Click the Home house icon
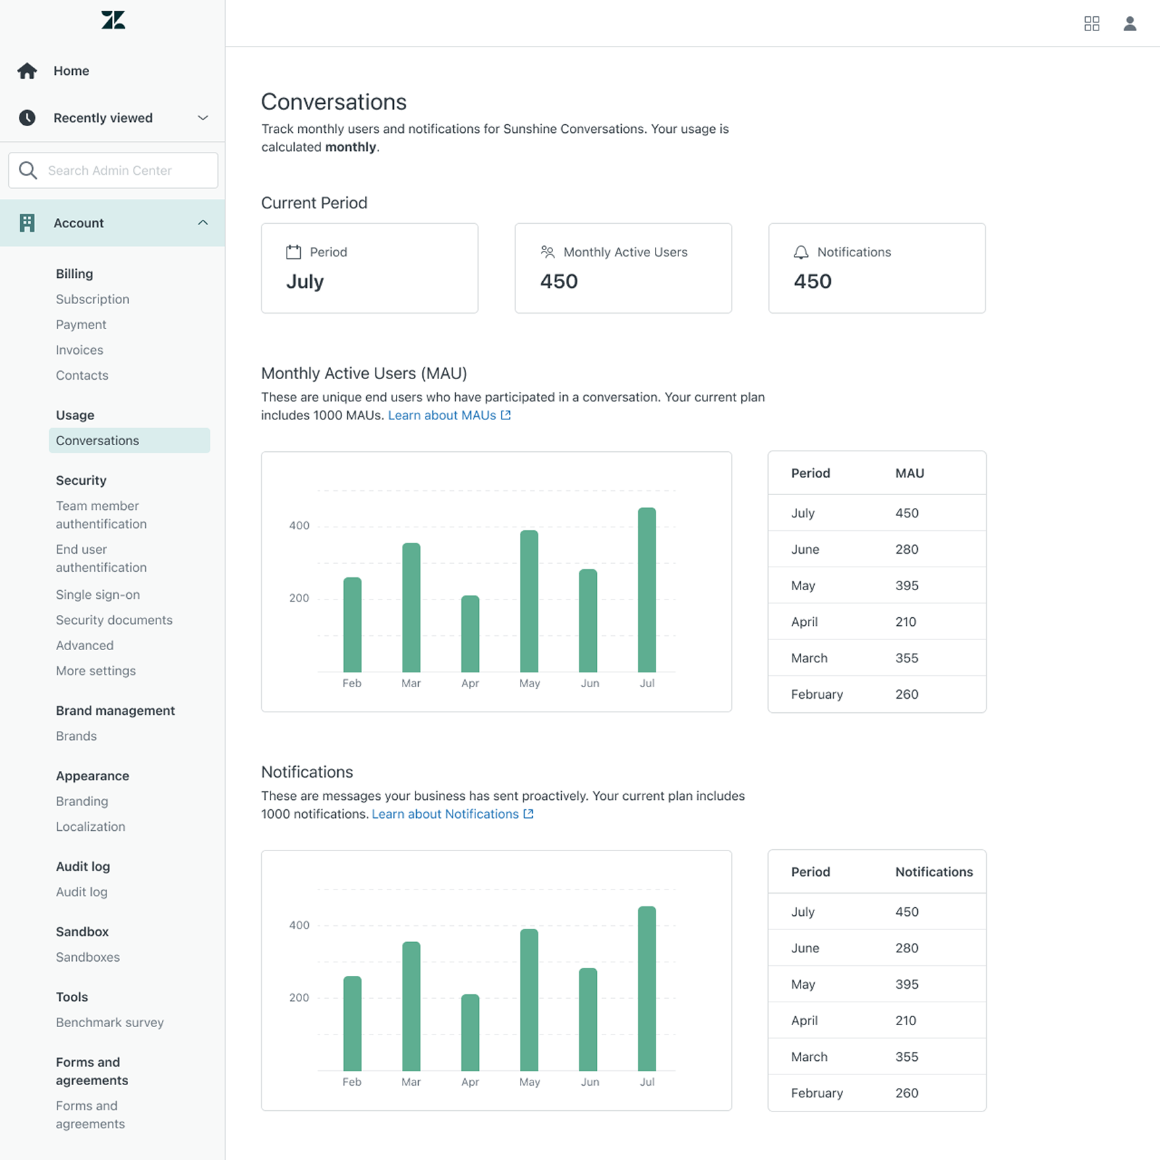Image resolution: width=1160 pixels, height=1160 pixels. [x=27, y=71]
